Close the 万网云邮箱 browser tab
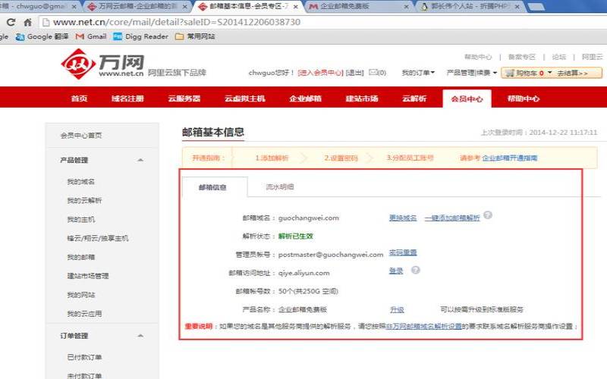The image size is (607, 379). [x=184, y=7]
